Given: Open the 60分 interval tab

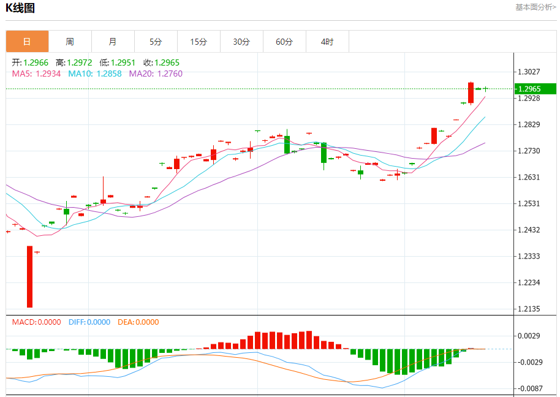Looking at the screenshot, I should tap(284, 42).
